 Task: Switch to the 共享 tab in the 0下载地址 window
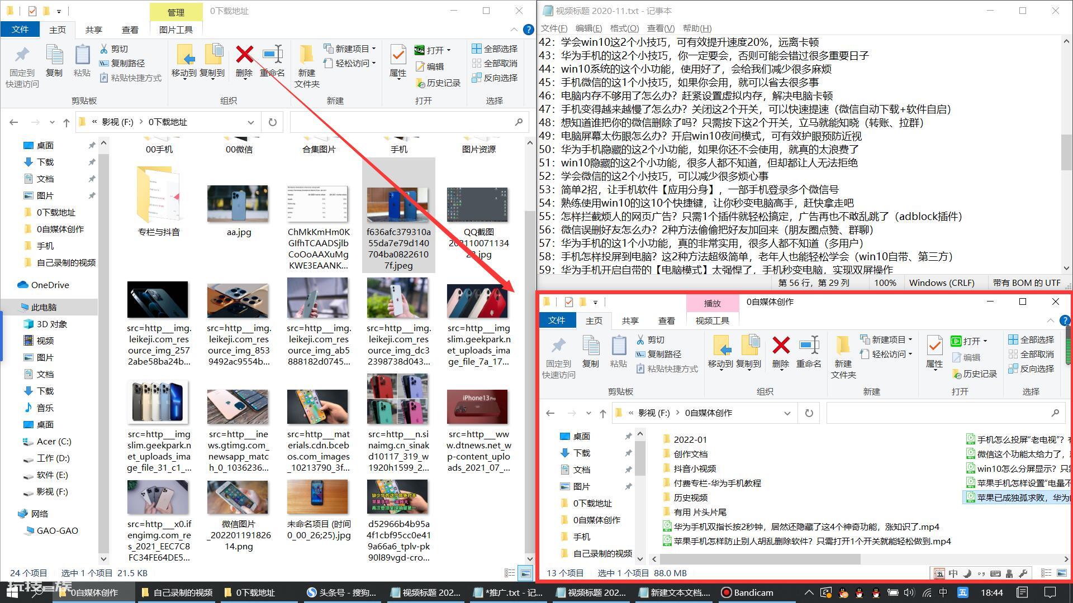click(x=94, y=30)
